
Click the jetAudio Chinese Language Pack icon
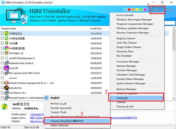pyautogui.click(x=6, y=83)
